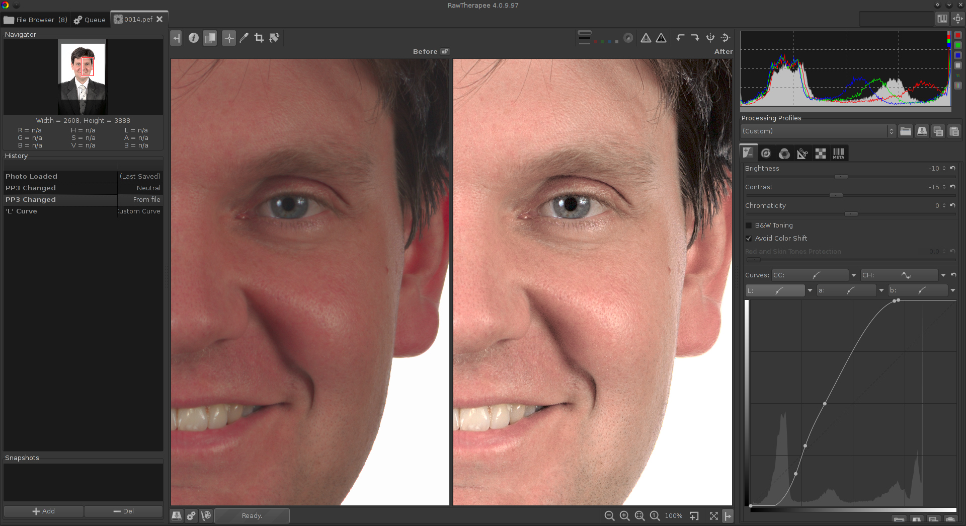Image resolution: width=966 pixels, height=526 pixels.
Task: Open Processing Profiles dropdown (Custom)
Action: (x=818, y=131)
